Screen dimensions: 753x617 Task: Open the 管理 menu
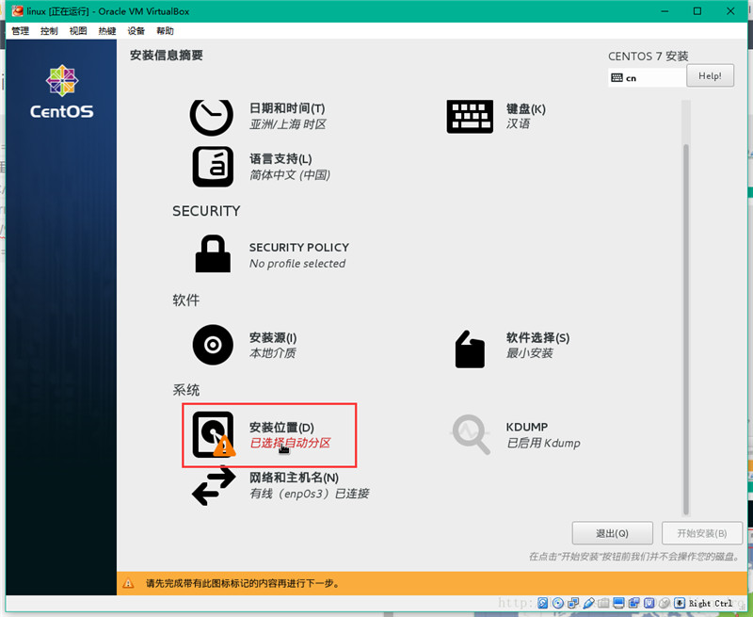pos(20,31)
